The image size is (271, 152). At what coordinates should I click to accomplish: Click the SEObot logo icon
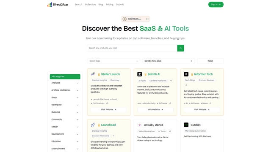tap(186, 125)
